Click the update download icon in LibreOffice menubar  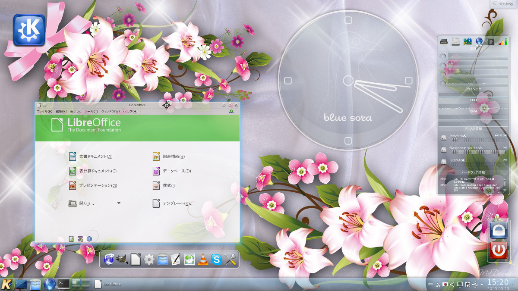tap(232, 111)
